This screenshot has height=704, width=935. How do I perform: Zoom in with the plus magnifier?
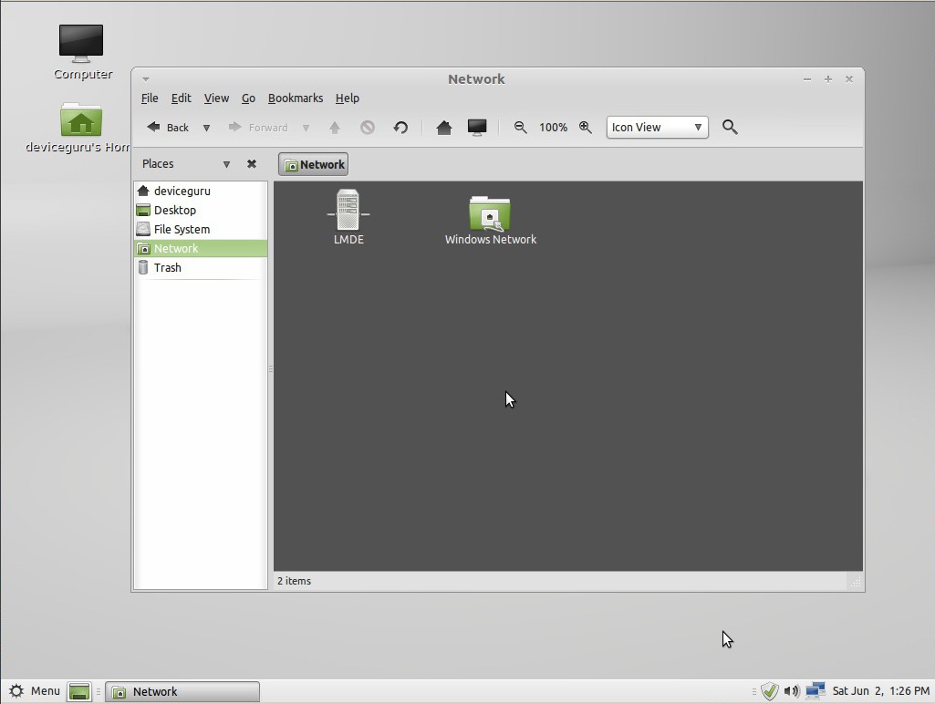586,128
